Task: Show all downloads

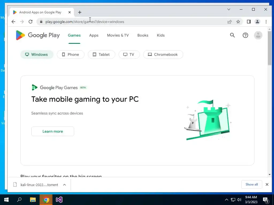Action: click(x=252, y=184)
